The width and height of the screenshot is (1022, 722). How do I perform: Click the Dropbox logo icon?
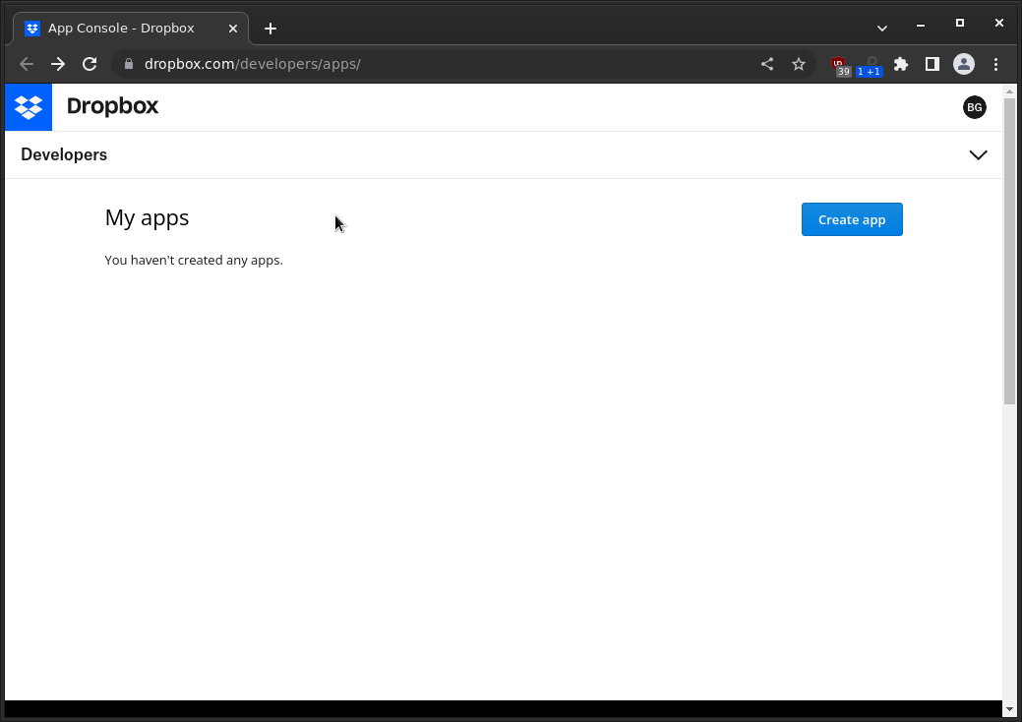point(29,107)
